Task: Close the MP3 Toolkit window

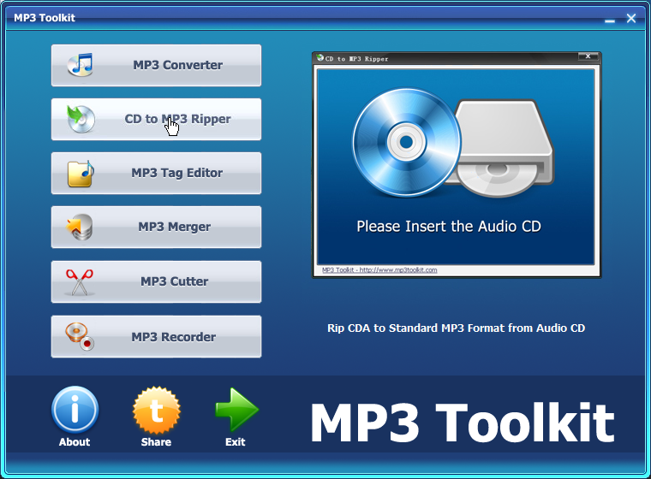Action: 631,18
